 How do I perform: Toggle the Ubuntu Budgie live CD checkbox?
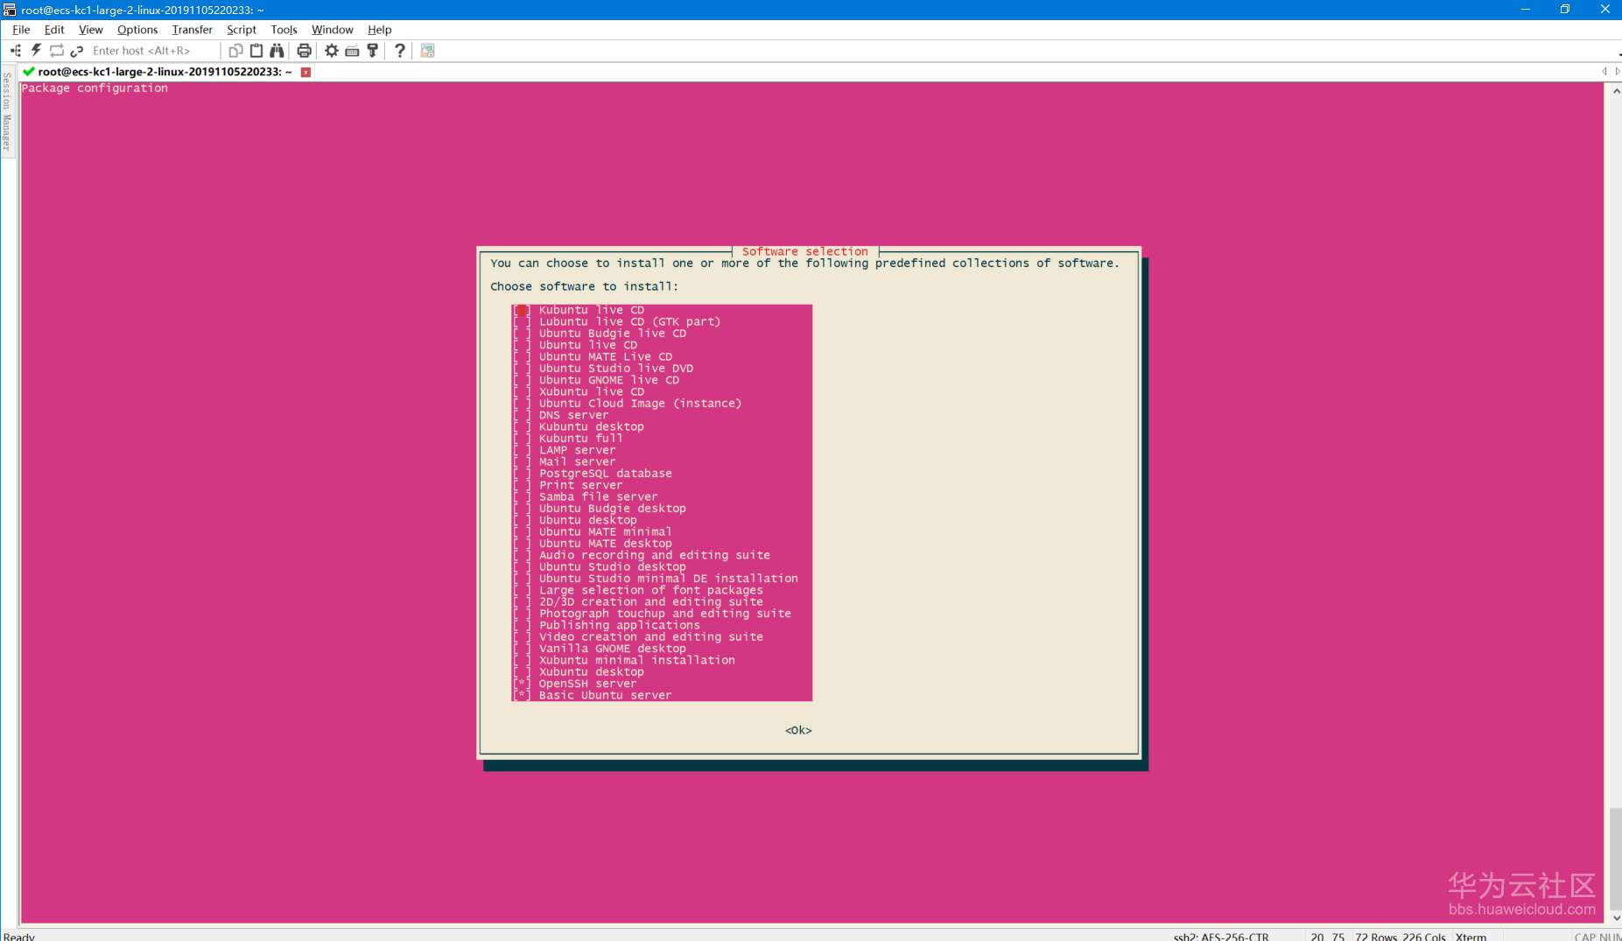(522, 334)
